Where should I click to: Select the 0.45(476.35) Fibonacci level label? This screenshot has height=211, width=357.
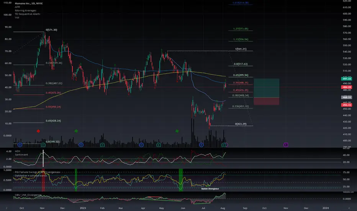pyautogui.click(x=241, y=90)
